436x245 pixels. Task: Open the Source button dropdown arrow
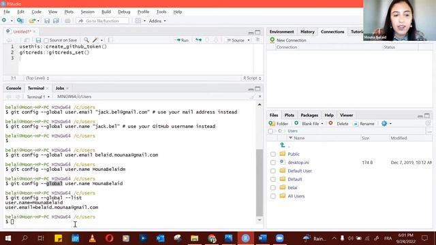[x=249, y=40]
